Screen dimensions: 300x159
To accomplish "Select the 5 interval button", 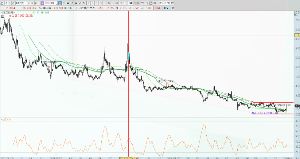I will pyautogui.click(x=97, y=3).
